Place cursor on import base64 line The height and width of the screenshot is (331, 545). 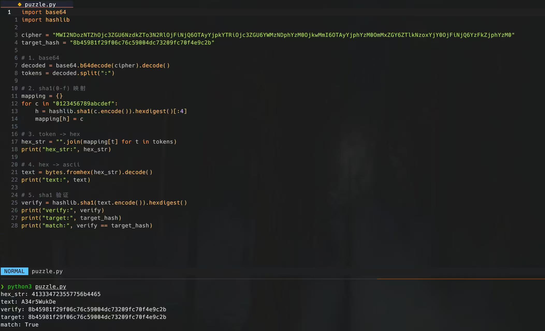44,12
